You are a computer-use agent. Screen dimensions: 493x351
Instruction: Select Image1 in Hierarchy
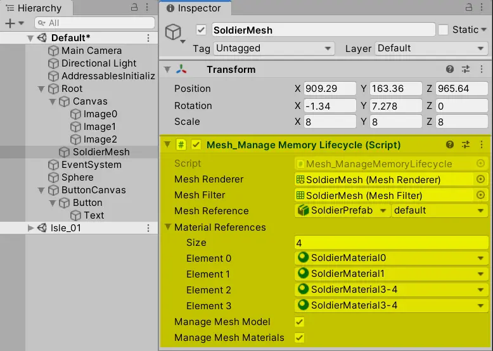(99, 127)
